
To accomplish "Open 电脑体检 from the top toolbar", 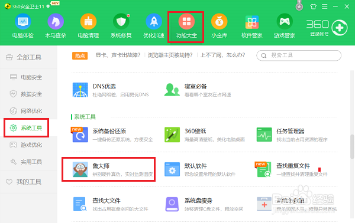I will pos(23,26).
